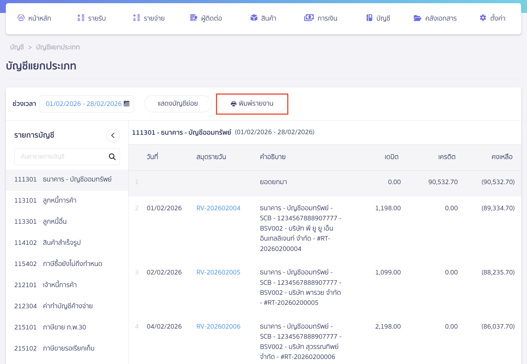Click the dashboard chart icon beside หน้าหลัก
Image resolution: width=527 pixels, height=364 pixels.
point(21,18)
